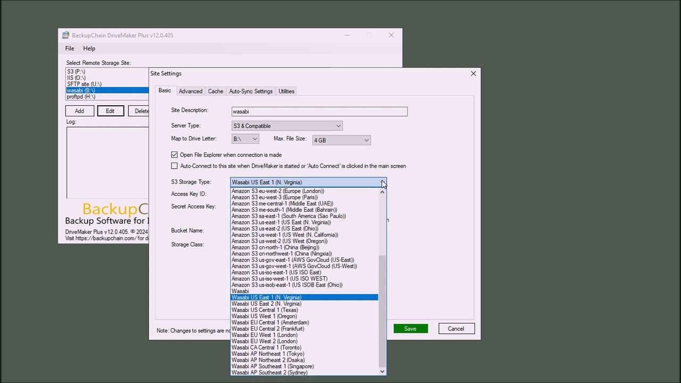Screen dimensions: 681x383
Task: Close the DriveMaker Plus main window
Action: pos(391,35)
